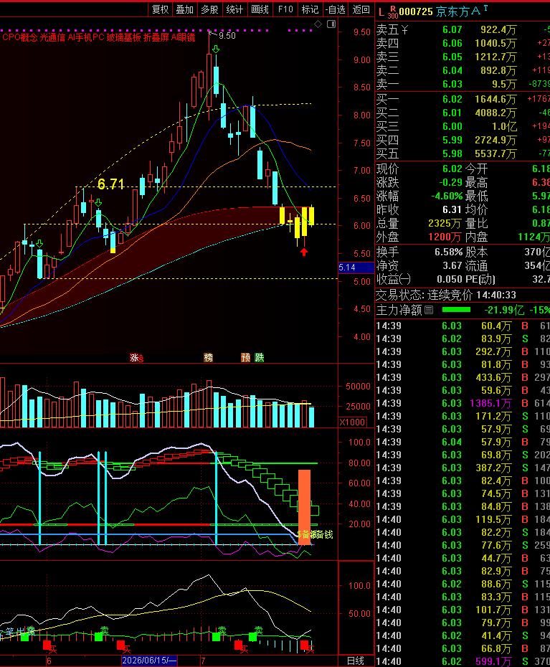This screenshot has width=550, height=667.
Task: Click the red up-arrow marker below the latest candle
Action: coord(304,252)
